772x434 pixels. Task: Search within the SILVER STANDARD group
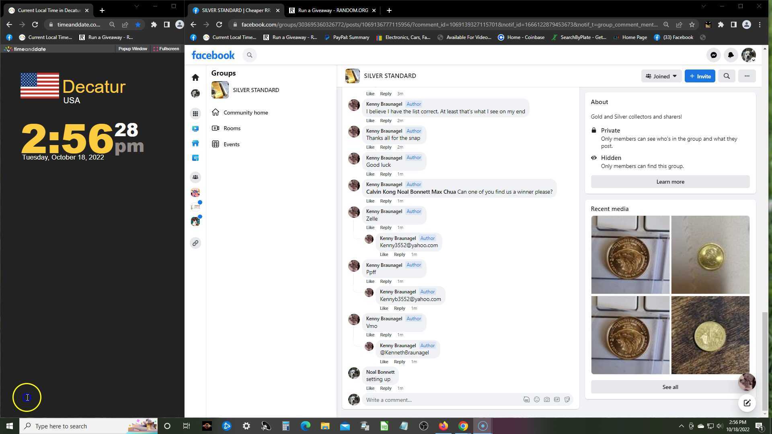tap(727, 76)
